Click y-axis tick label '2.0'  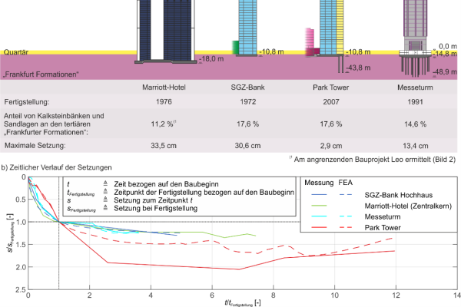tap(22, 267)
